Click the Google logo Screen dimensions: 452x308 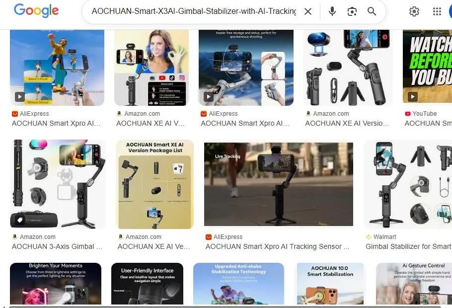(x=36, y=11)
